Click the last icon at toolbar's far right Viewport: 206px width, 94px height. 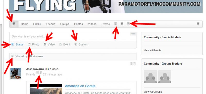tap(198, 24)
